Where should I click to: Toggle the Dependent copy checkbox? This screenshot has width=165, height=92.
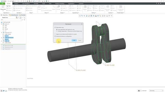pyautogui.click(x=55, y=27)
